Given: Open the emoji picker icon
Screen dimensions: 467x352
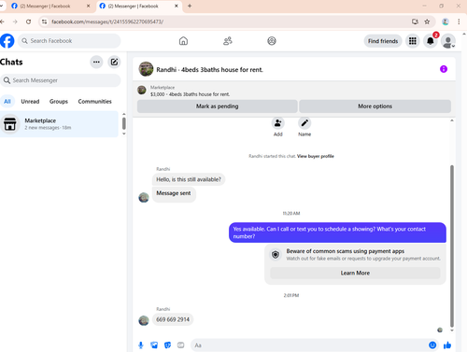Looking at the screenshot, I should point(432,345).
